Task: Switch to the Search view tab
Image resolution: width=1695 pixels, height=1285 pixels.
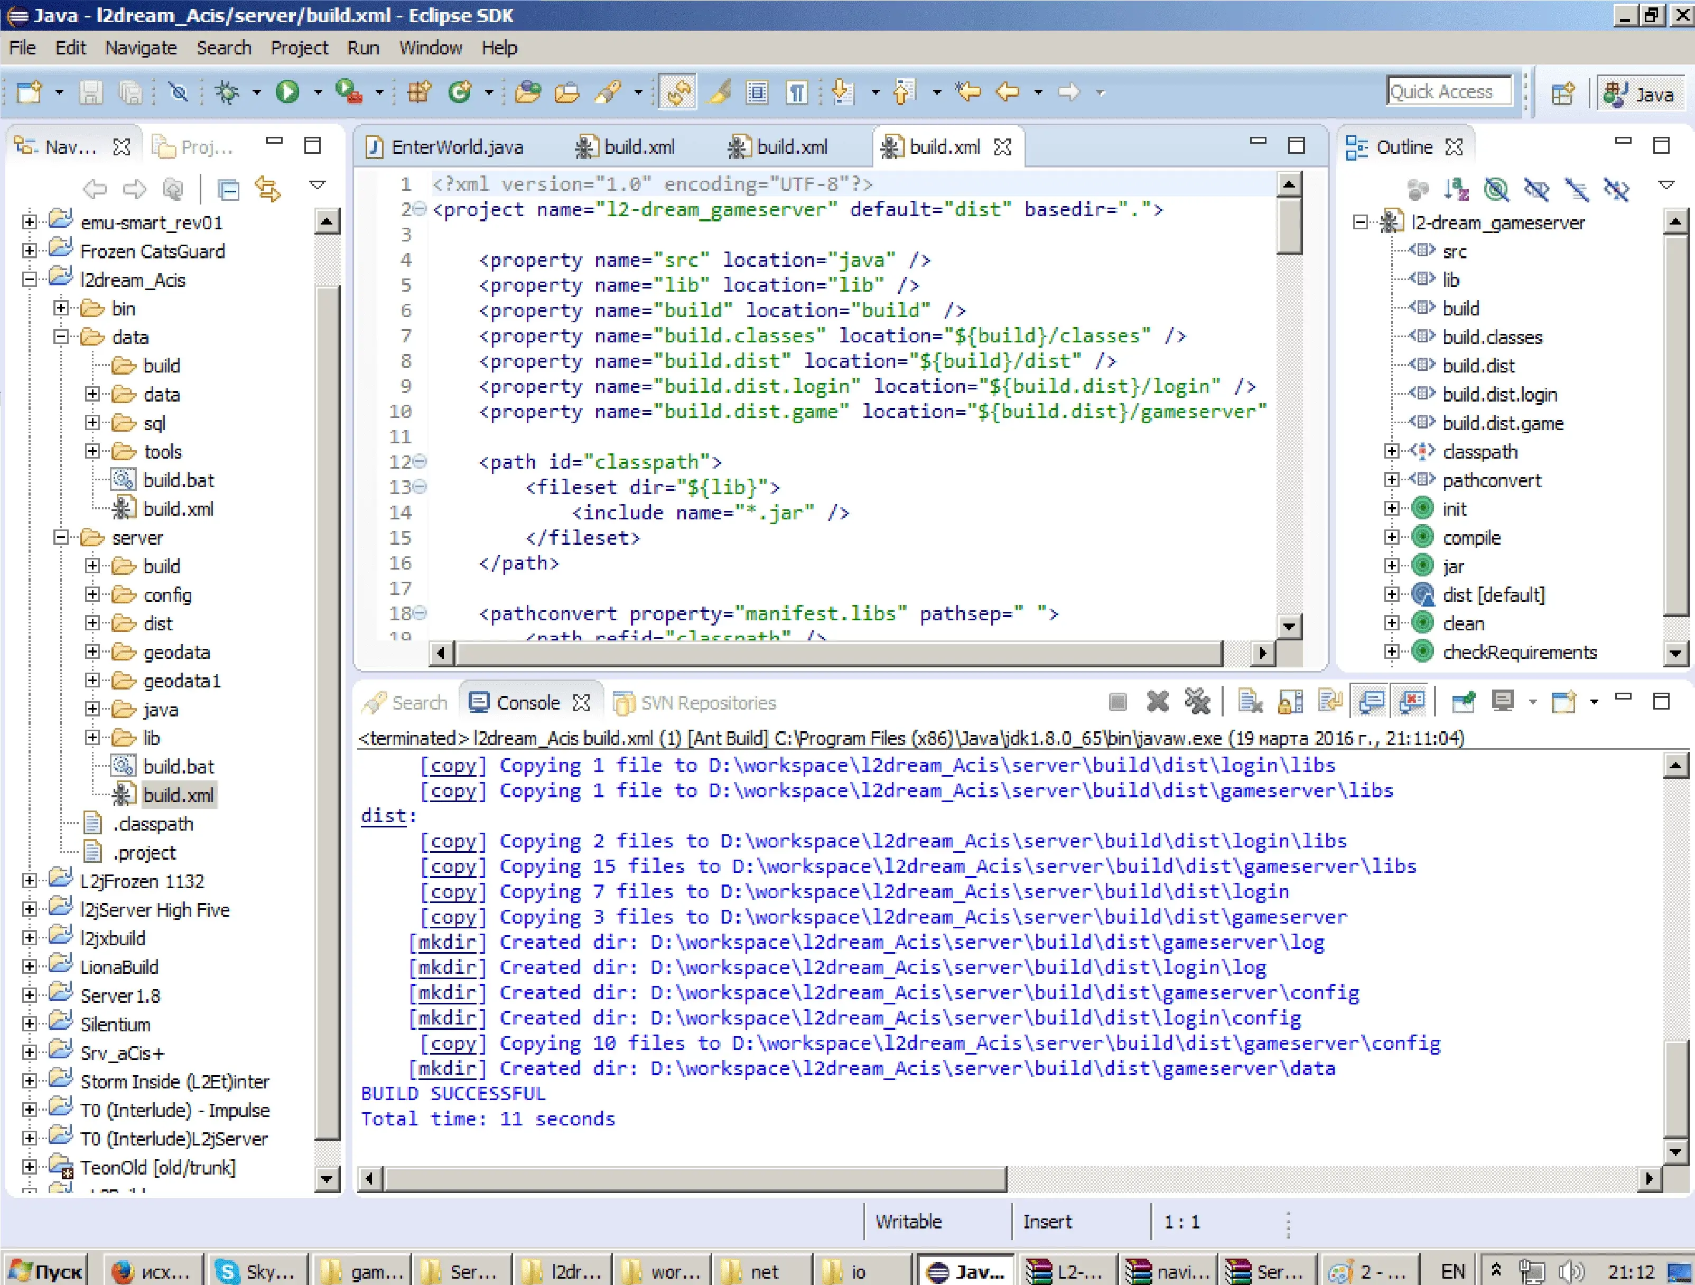Action: pyautogui.click(x=406, y=703)
